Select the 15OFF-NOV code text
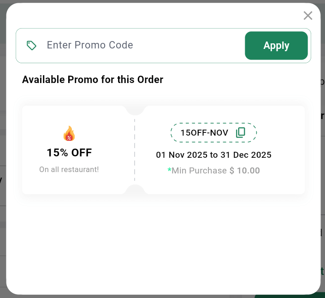This screenshot has height=298, width=325. click(204, 133)
